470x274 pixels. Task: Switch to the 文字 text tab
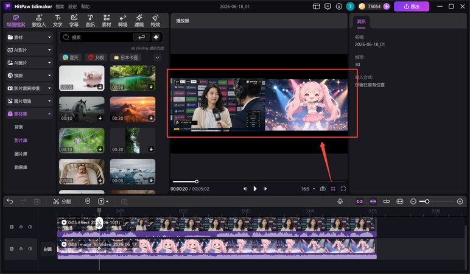58,21
